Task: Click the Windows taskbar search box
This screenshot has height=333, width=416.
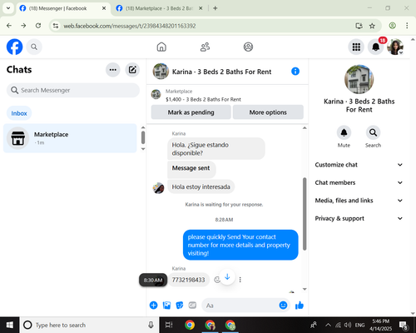Action: tap(89, 325)
